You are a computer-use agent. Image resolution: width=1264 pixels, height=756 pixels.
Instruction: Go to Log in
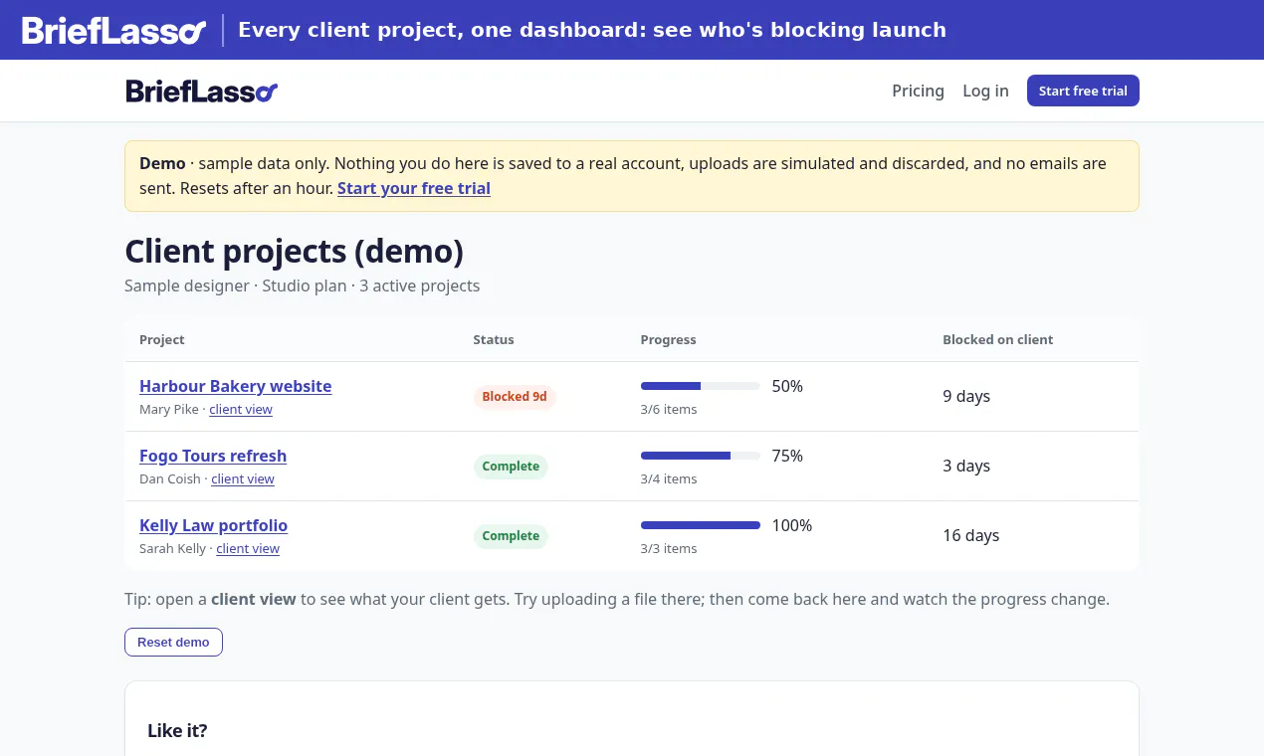coord(985,91)
